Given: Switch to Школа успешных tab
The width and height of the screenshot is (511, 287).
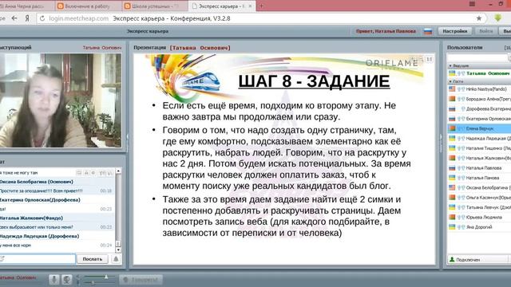Looking at the screenshot, I should pos(155,6).
